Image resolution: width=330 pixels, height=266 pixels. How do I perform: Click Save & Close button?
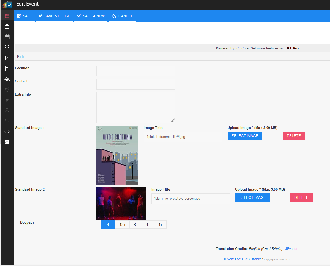coord(55,16)
